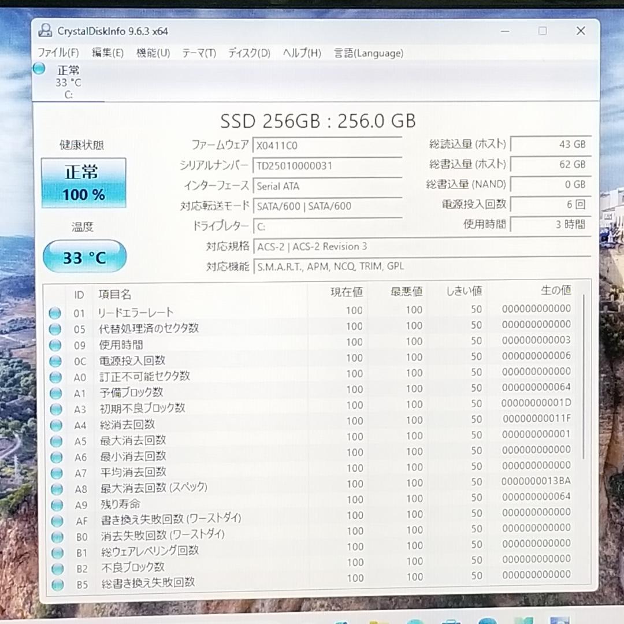The height and width of the screenshot is (624, 624).
Task: Open the ディスク(D) drive selection menu
Action: coord(248,53)
